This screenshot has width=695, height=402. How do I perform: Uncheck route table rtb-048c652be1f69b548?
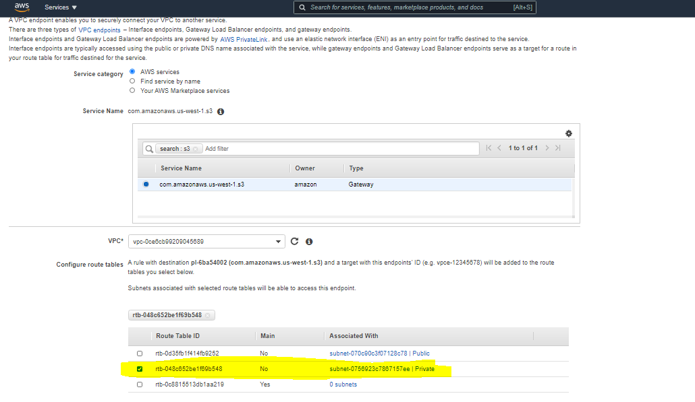click(x=140, y=369)
